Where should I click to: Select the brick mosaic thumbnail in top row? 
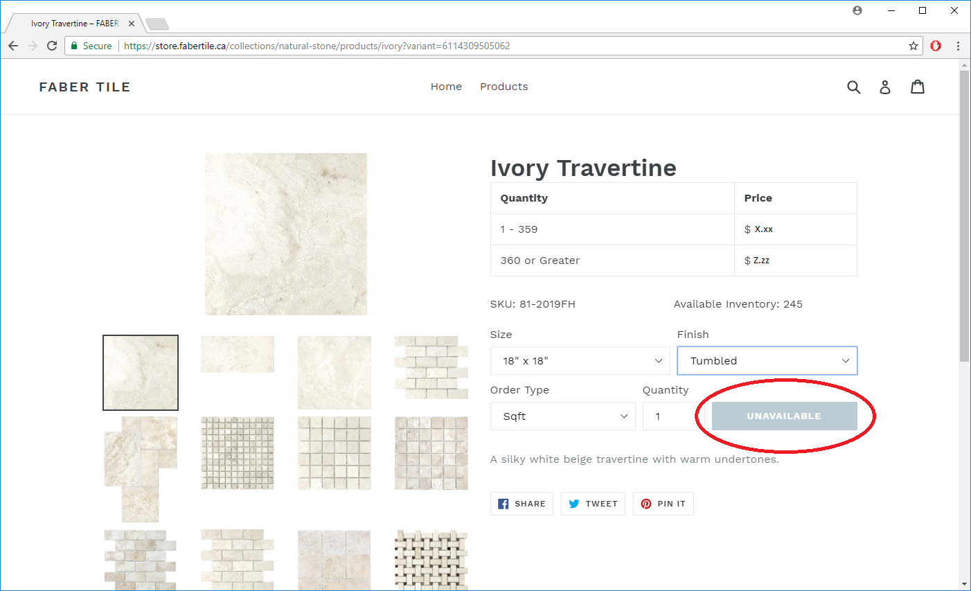[431, 367]
